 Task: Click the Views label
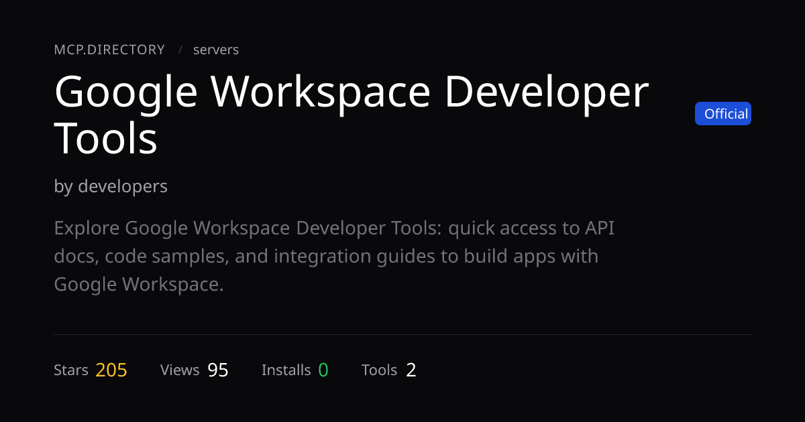point(180,370)
